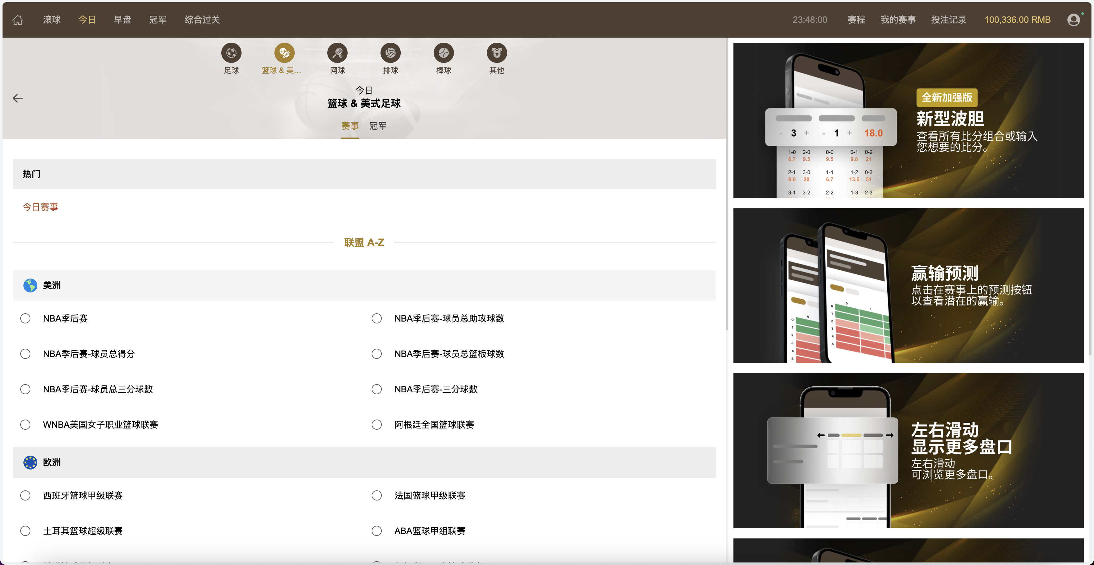Image resolution: width=1094 pixels, height=565 pixels.
Task: Select the 排球 (volleyball) sport icon
Action: pyautogui.click(x=390, y=53)
